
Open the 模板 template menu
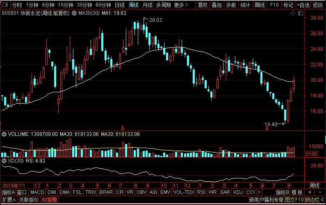point(297,192)
